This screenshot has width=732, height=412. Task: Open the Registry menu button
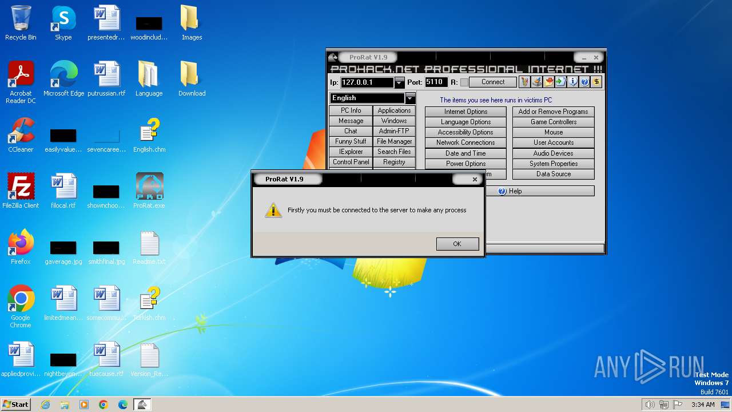click(394, 163)
